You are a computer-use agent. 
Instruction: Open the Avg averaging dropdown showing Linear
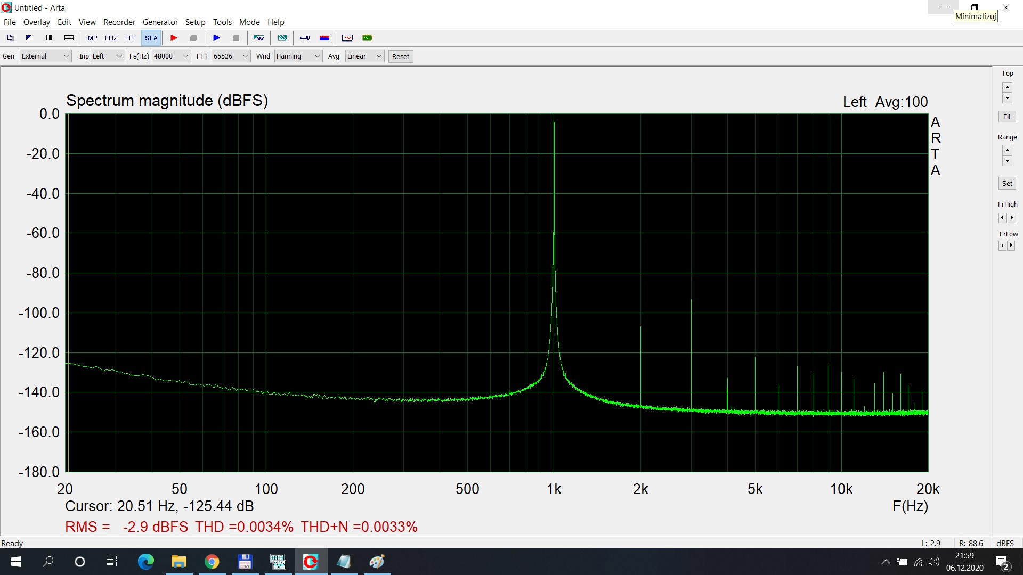click(364, 56)
